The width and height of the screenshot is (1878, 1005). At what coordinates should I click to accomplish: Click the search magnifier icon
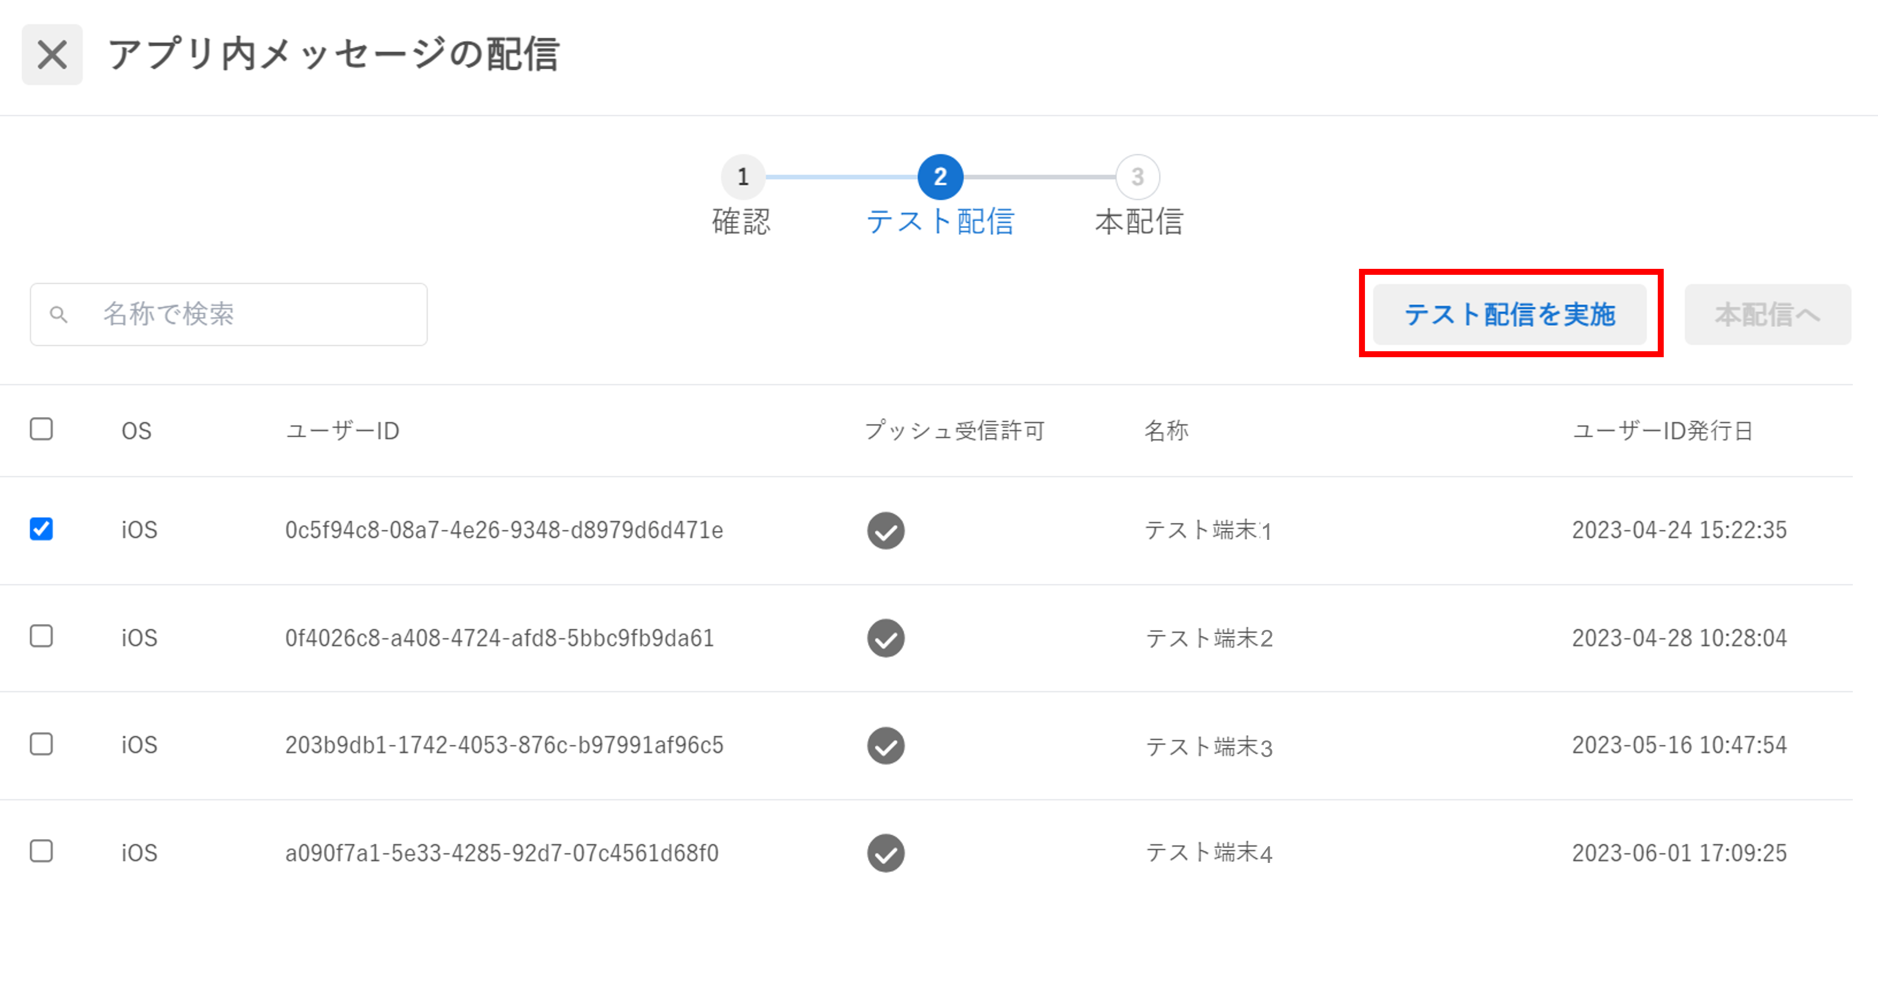(x=59, y=315)
